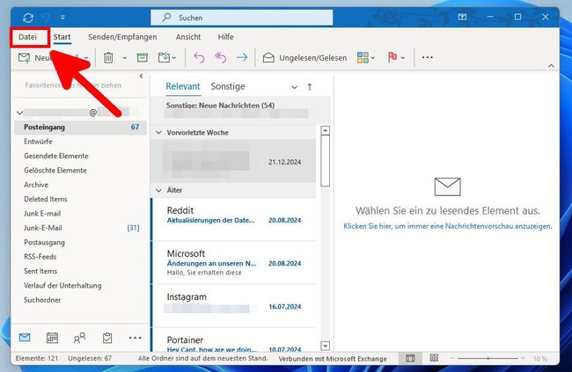572x372 pixels.
Task: Collapse the folder pane arrow
Action: pyautogui.click(x=141, y=76)
